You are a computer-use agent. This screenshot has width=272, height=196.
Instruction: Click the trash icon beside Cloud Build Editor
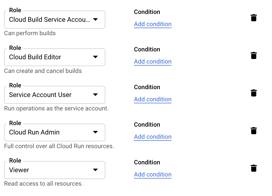pyautogui.click(x=254, y=55)
